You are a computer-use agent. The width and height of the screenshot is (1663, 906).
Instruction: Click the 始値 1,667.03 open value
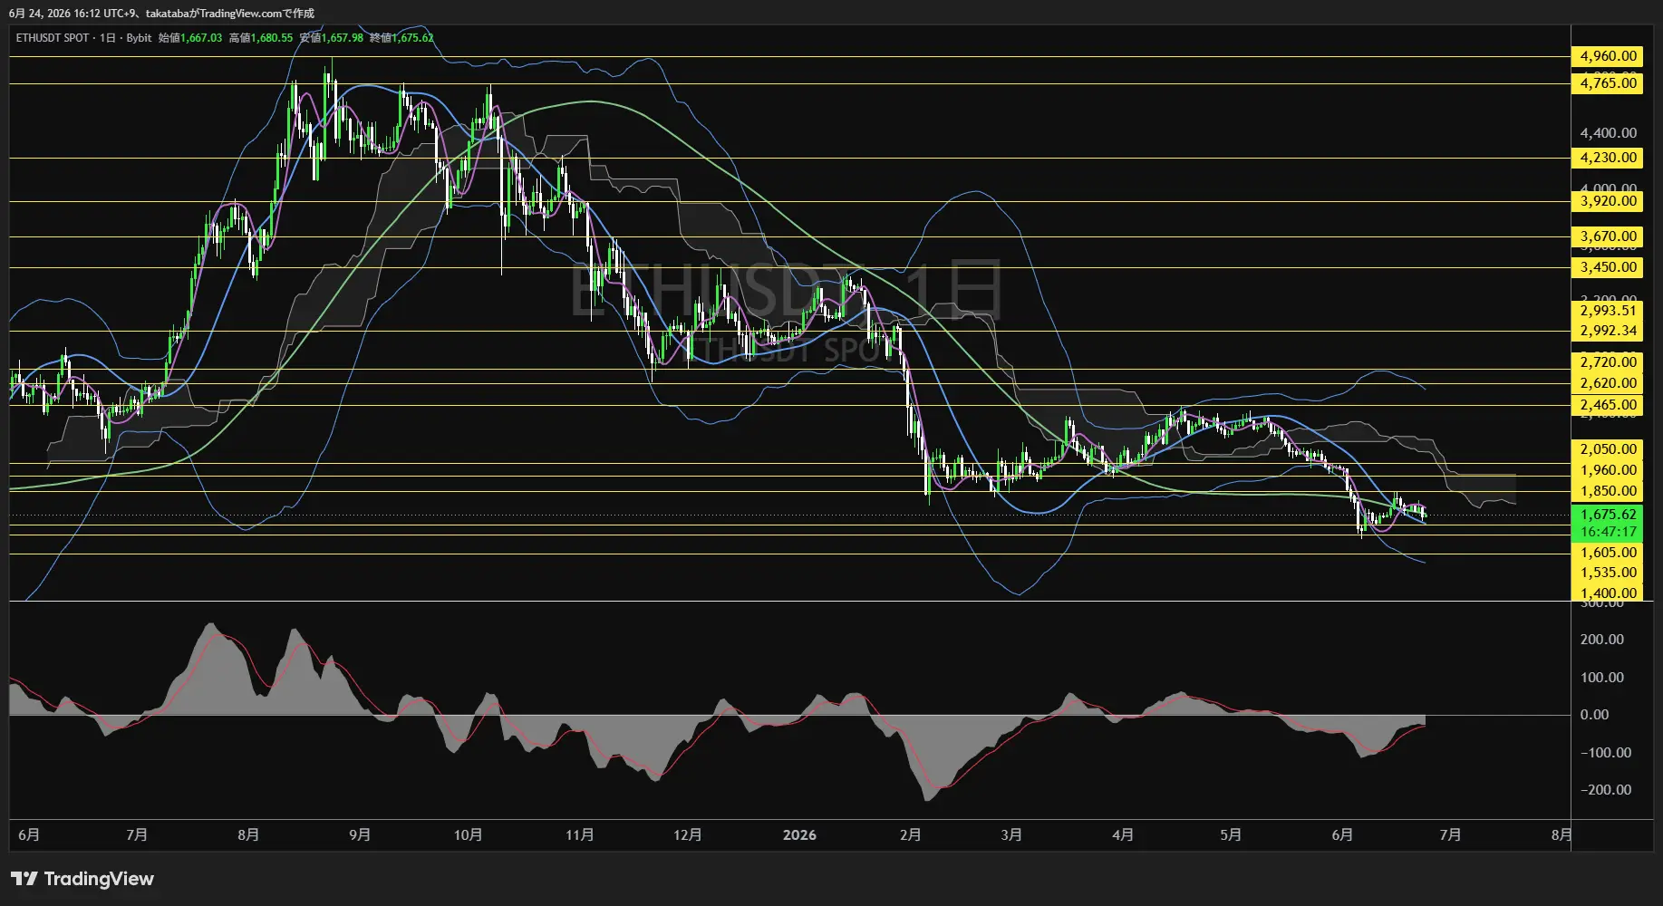[190, 38]
